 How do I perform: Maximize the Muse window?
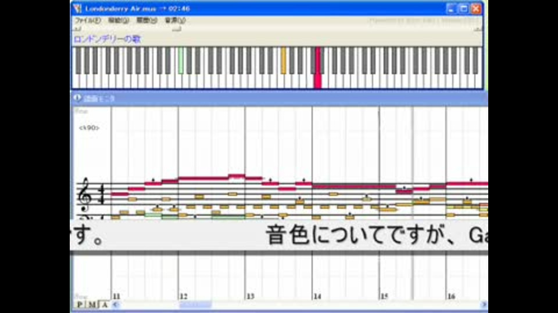click(x=464, y=9)
